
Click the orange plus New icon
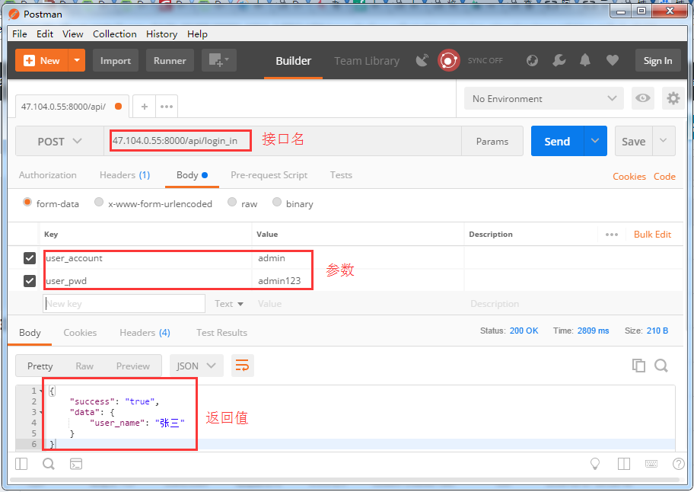(x=29, y=61)
